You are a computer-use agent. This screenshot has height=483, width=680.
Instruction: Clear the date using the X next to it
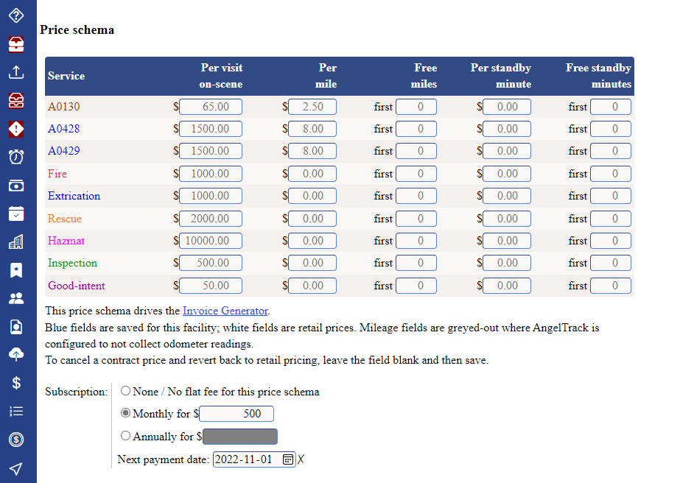pos(299,459)
